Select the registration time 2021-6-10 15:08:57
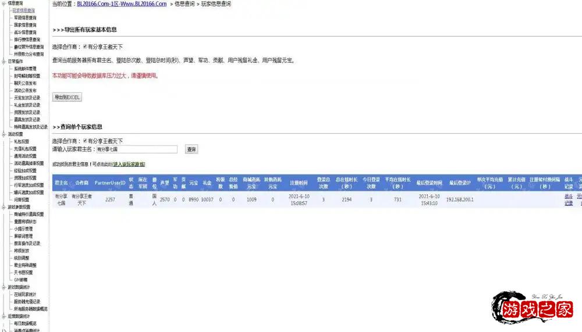 [x=299, y=199]
